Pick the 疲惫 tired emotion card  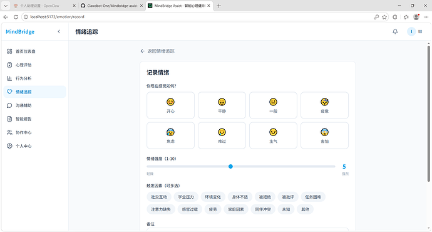click(324, 105)
